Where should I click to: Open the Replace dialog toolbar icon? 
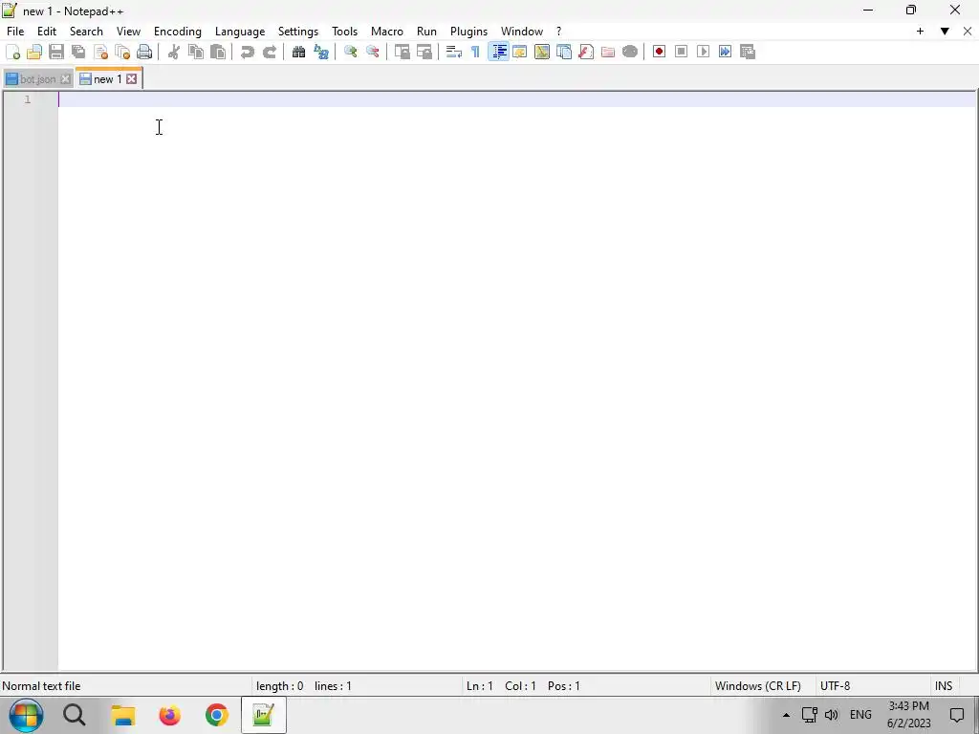[321, 52]
